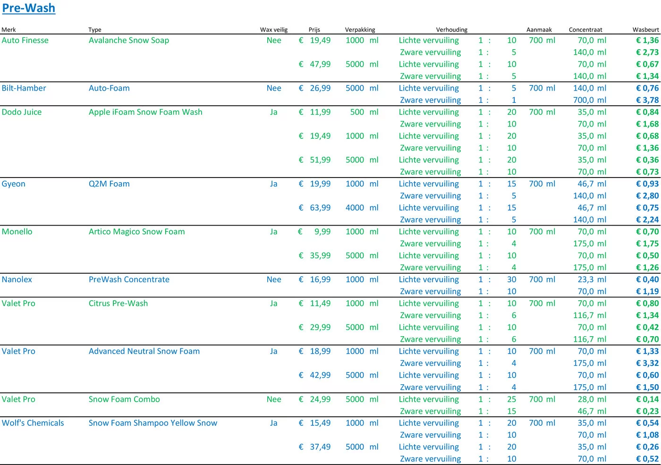The width and height of the screenshot is (661, 465).
Task: Click Nanolex's Nee wax-safe cell
Action: pos(274,279)
